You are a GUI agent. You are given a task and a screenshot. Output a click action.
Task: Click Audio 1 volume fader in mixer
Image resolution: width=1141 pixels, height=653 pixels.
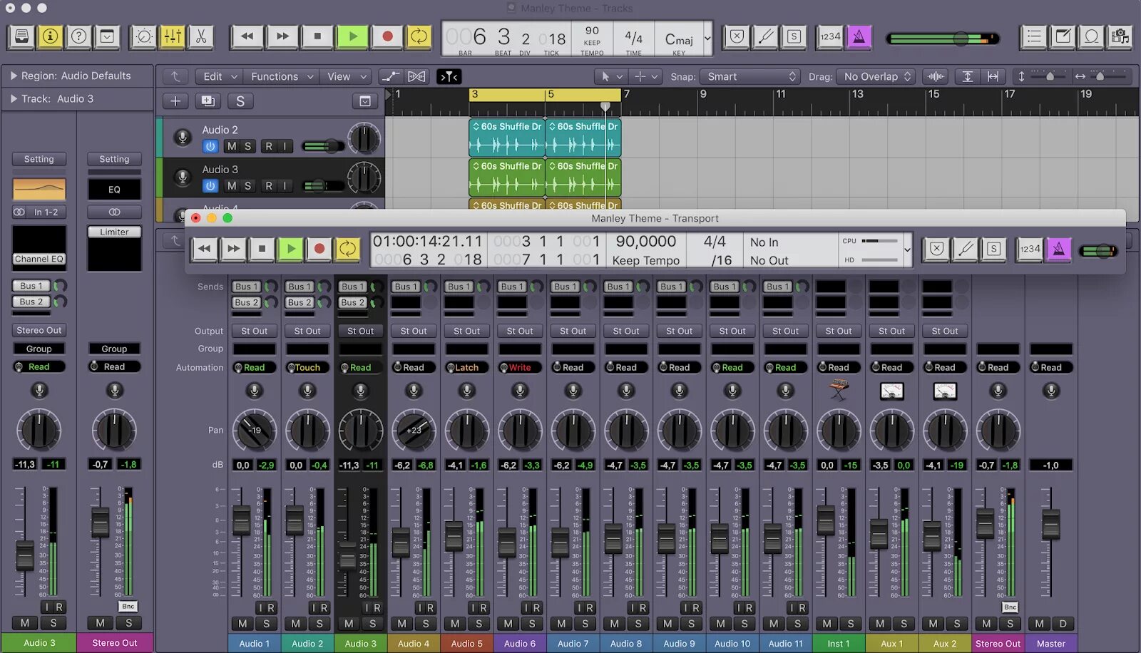coord(242,520)
